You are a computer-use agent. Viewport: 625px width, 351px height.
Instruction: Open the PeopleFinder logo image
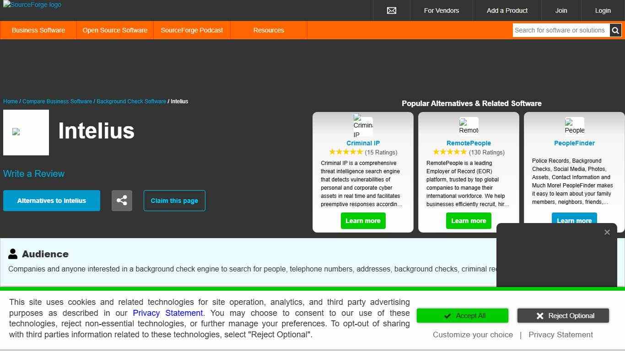574,126
